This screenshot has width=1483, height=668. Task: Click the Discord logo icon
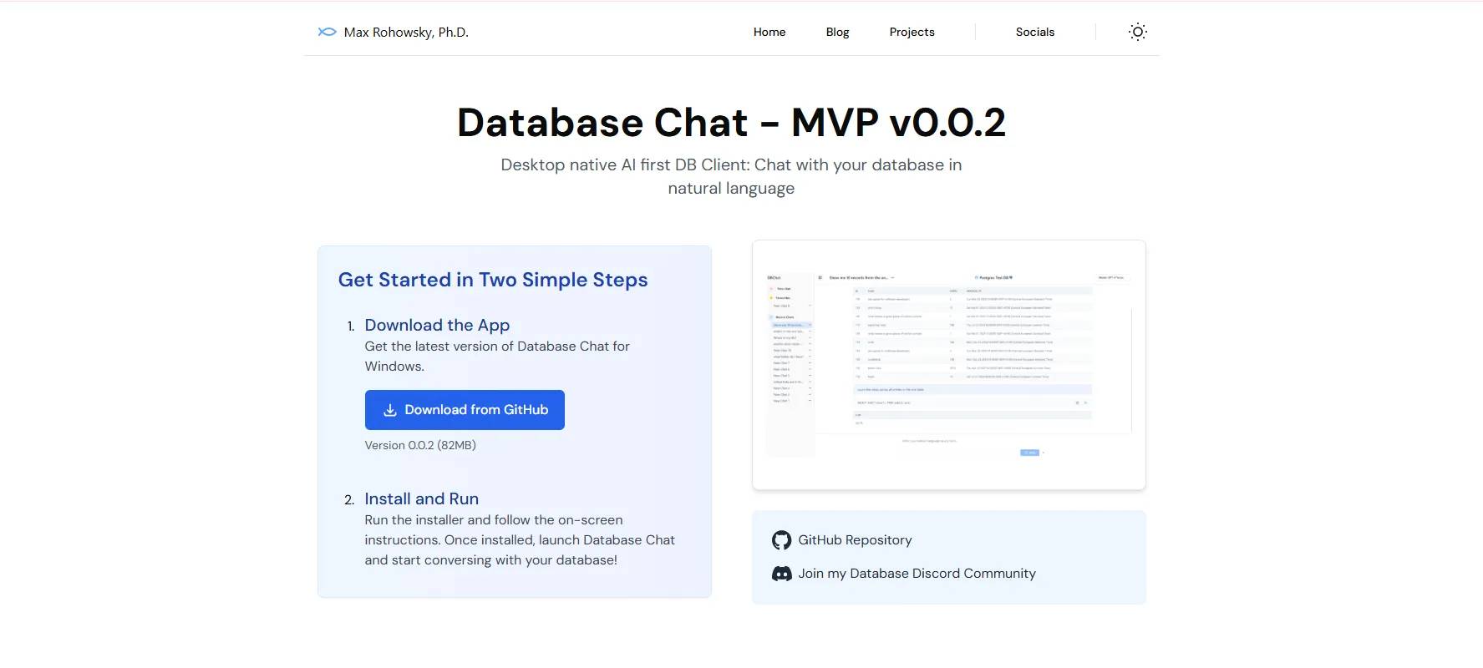pyautogui.click(x=781, y=574)
